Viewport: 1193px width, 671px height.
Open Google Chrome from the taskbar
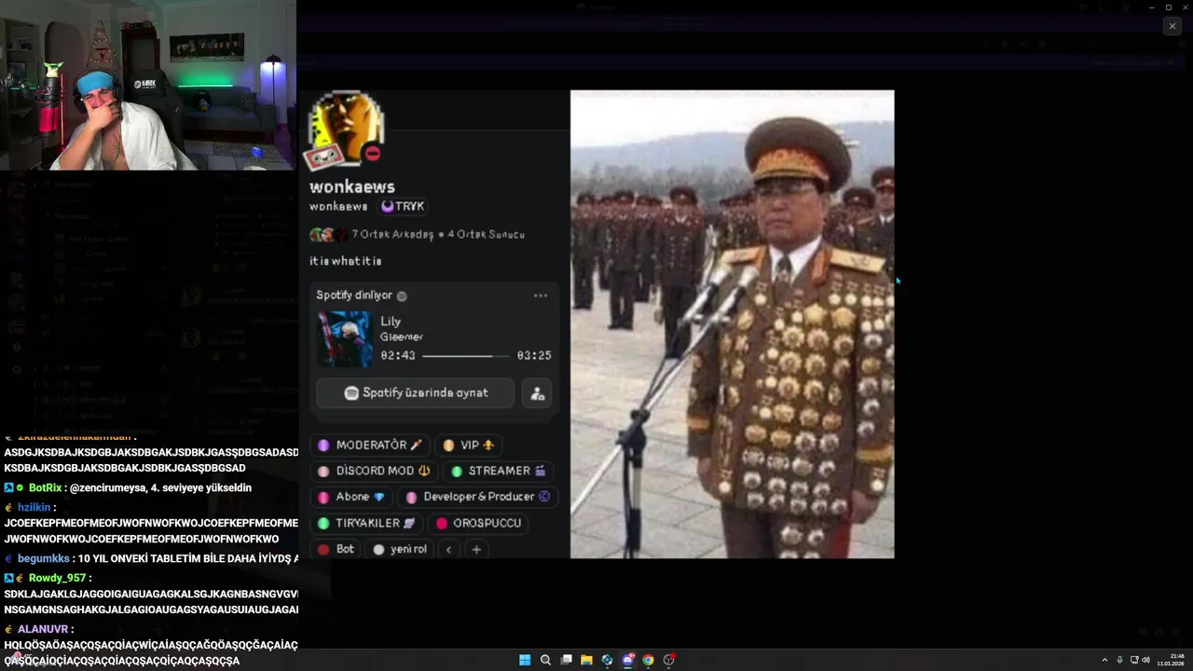[x=648, y=660]
